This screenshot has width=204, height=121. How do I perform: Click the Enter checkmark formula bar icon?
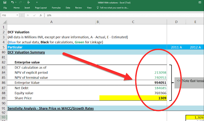pos(34,15)
